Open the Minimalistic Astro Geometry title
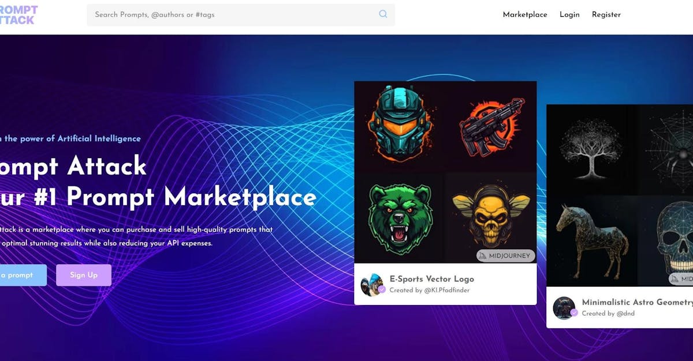 [638, 302]
